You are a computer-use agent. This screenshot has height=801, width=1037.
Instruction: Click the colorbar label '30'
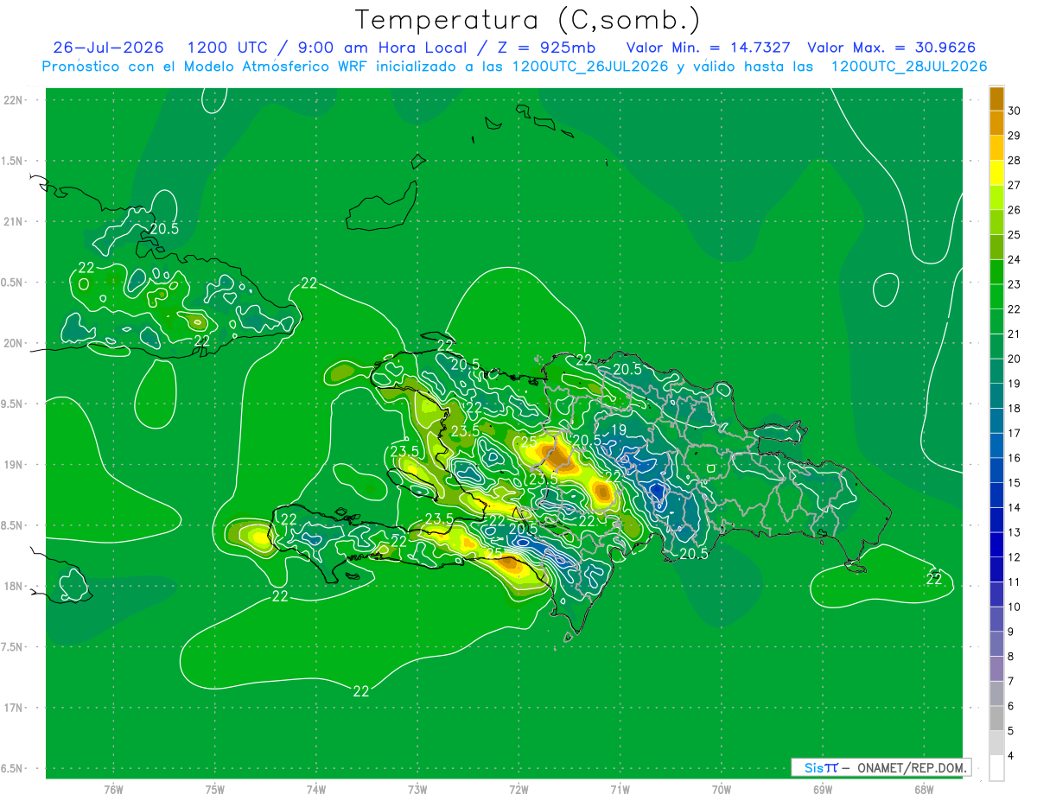coord(1015,110)
